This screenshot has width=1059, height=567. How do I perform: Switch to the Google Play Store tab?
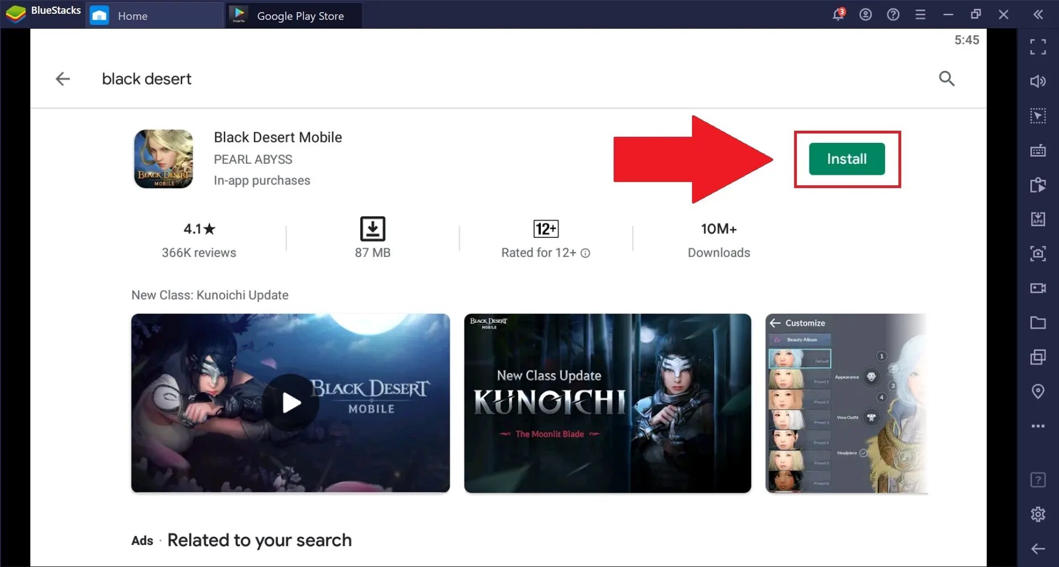click(294, 15)
